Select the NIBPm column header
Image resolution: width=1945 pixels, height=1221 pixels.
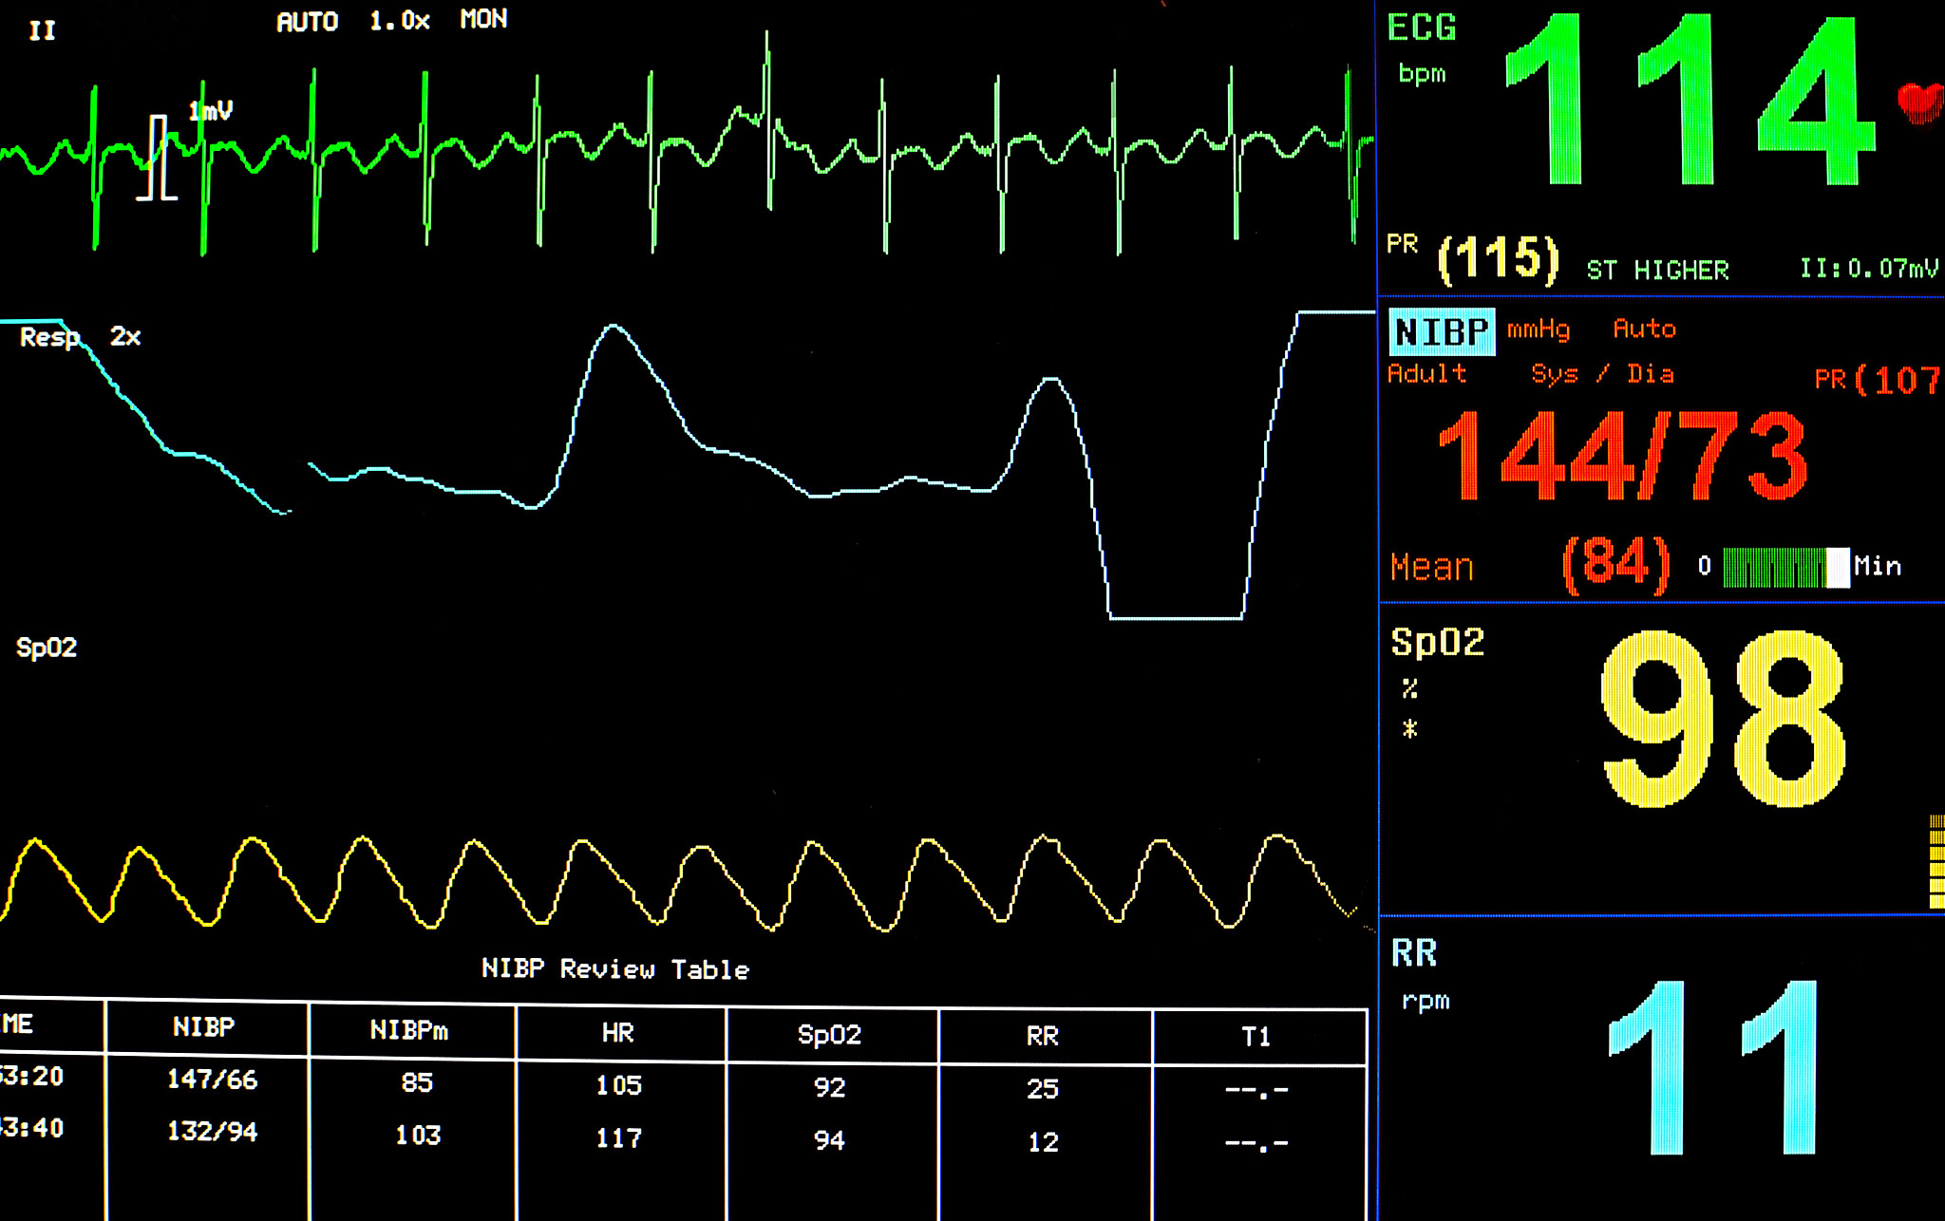pos(409,1031)
